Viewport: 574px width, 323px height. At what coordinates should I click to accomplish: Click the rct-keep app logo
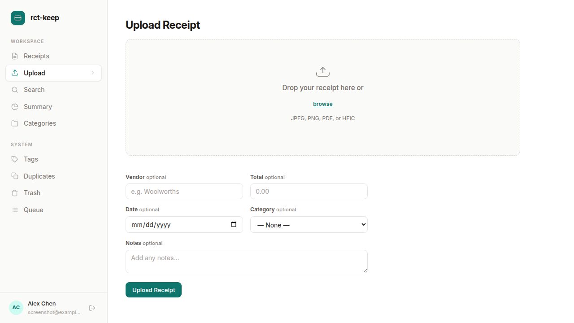18,17
